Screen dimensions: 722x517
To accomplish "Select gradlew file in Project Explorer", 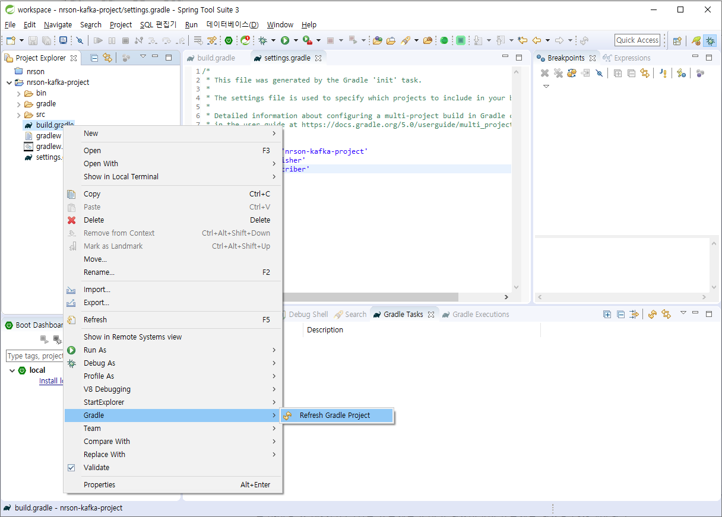I will pos(49,136).
